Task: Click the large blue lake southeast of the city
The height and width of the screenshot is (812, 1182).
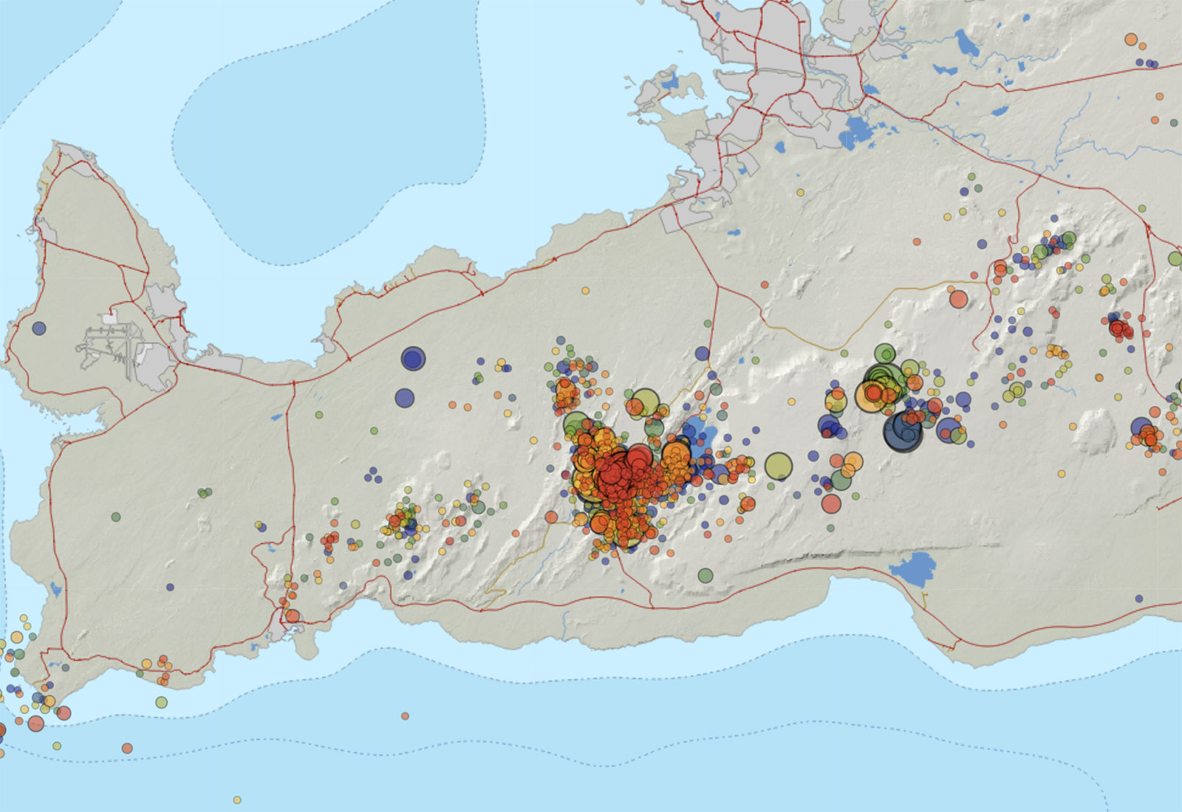Action: pyautogui.click(x=856, y=133)
